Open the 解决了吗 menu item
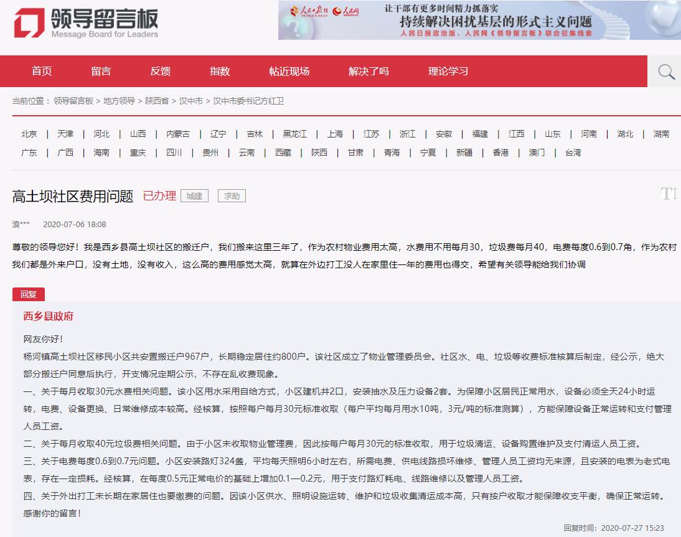Viewport: 681px width, 537px height. point(369,71)
